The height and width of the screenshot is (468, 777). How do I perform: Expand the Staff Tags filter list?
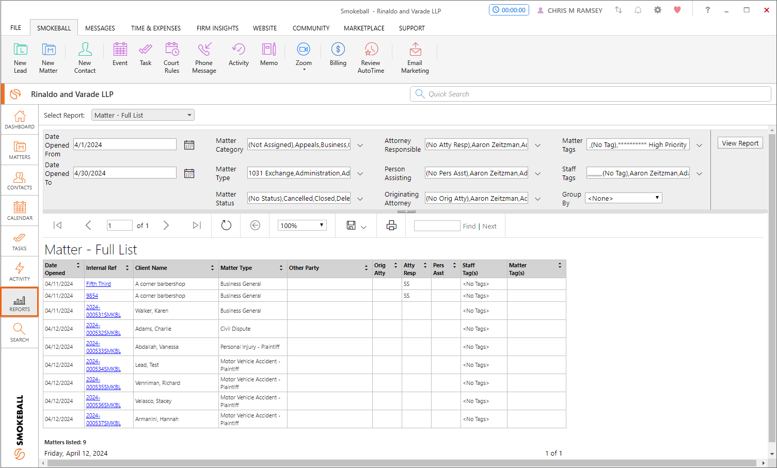(x=700, y=174)
